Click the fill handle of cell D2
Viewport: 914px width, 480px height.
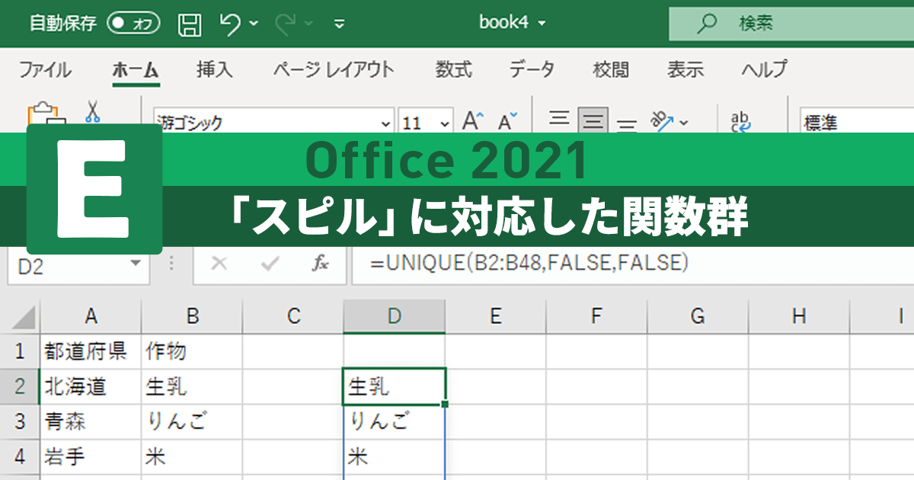pos(445,404)
